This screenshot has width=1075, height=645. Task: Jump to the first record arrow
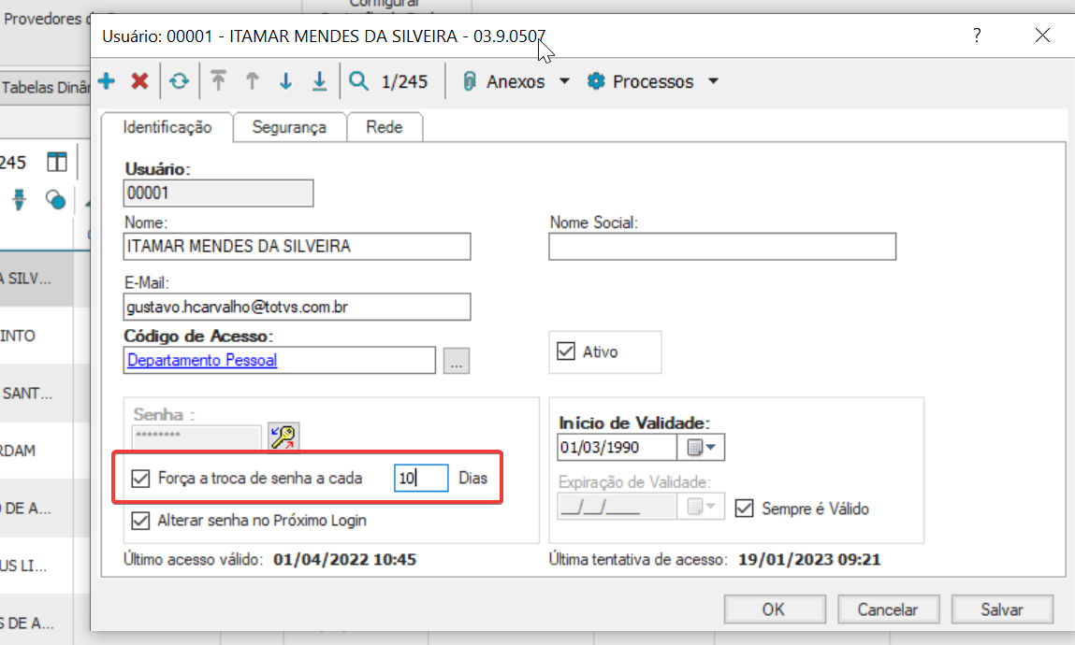(x=219, y=81)
